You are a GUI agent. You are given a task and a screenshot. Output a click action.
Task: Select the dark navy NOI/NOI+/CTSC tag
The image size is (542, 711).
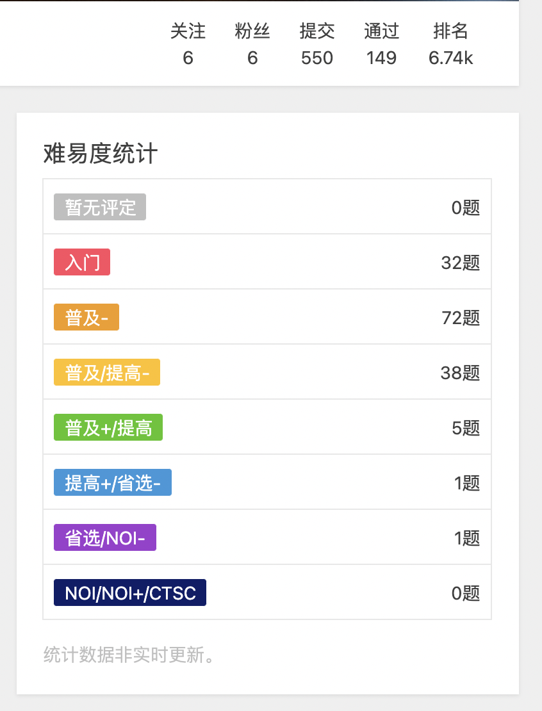(130, 592)
